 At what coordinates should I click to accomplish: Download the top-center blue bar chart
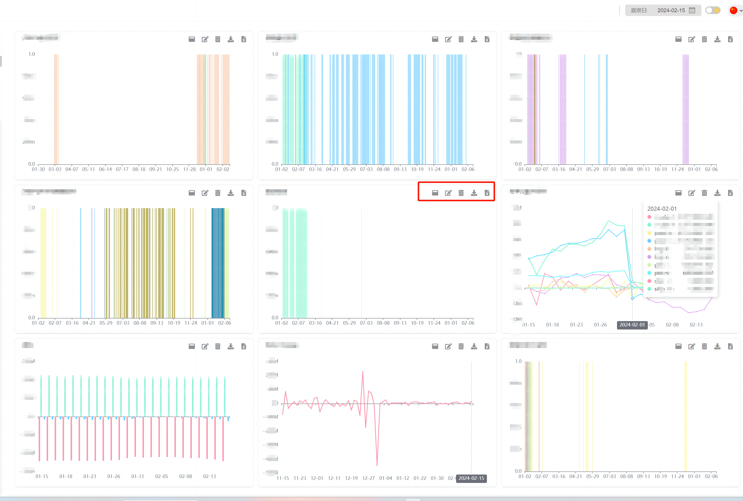click(x=474, y=39)
